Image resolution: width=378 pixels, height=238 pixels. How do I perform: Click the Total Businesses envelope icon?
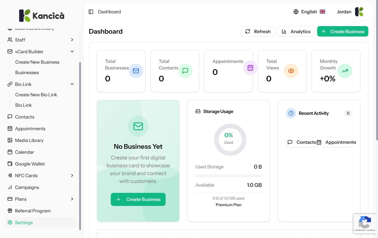(136, 71)
